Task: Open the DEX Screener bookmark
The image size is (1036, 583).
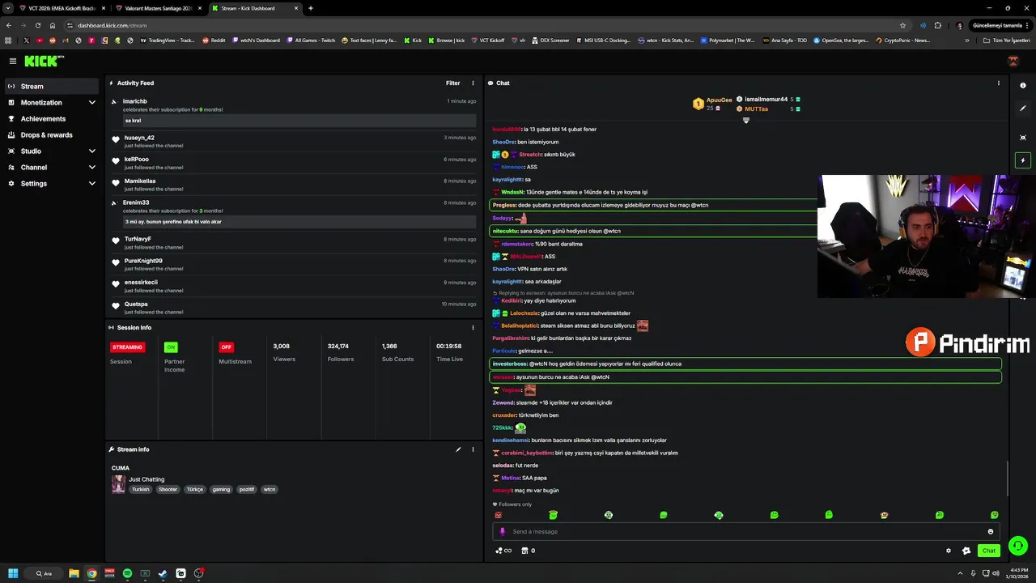Action: (550, 40)
